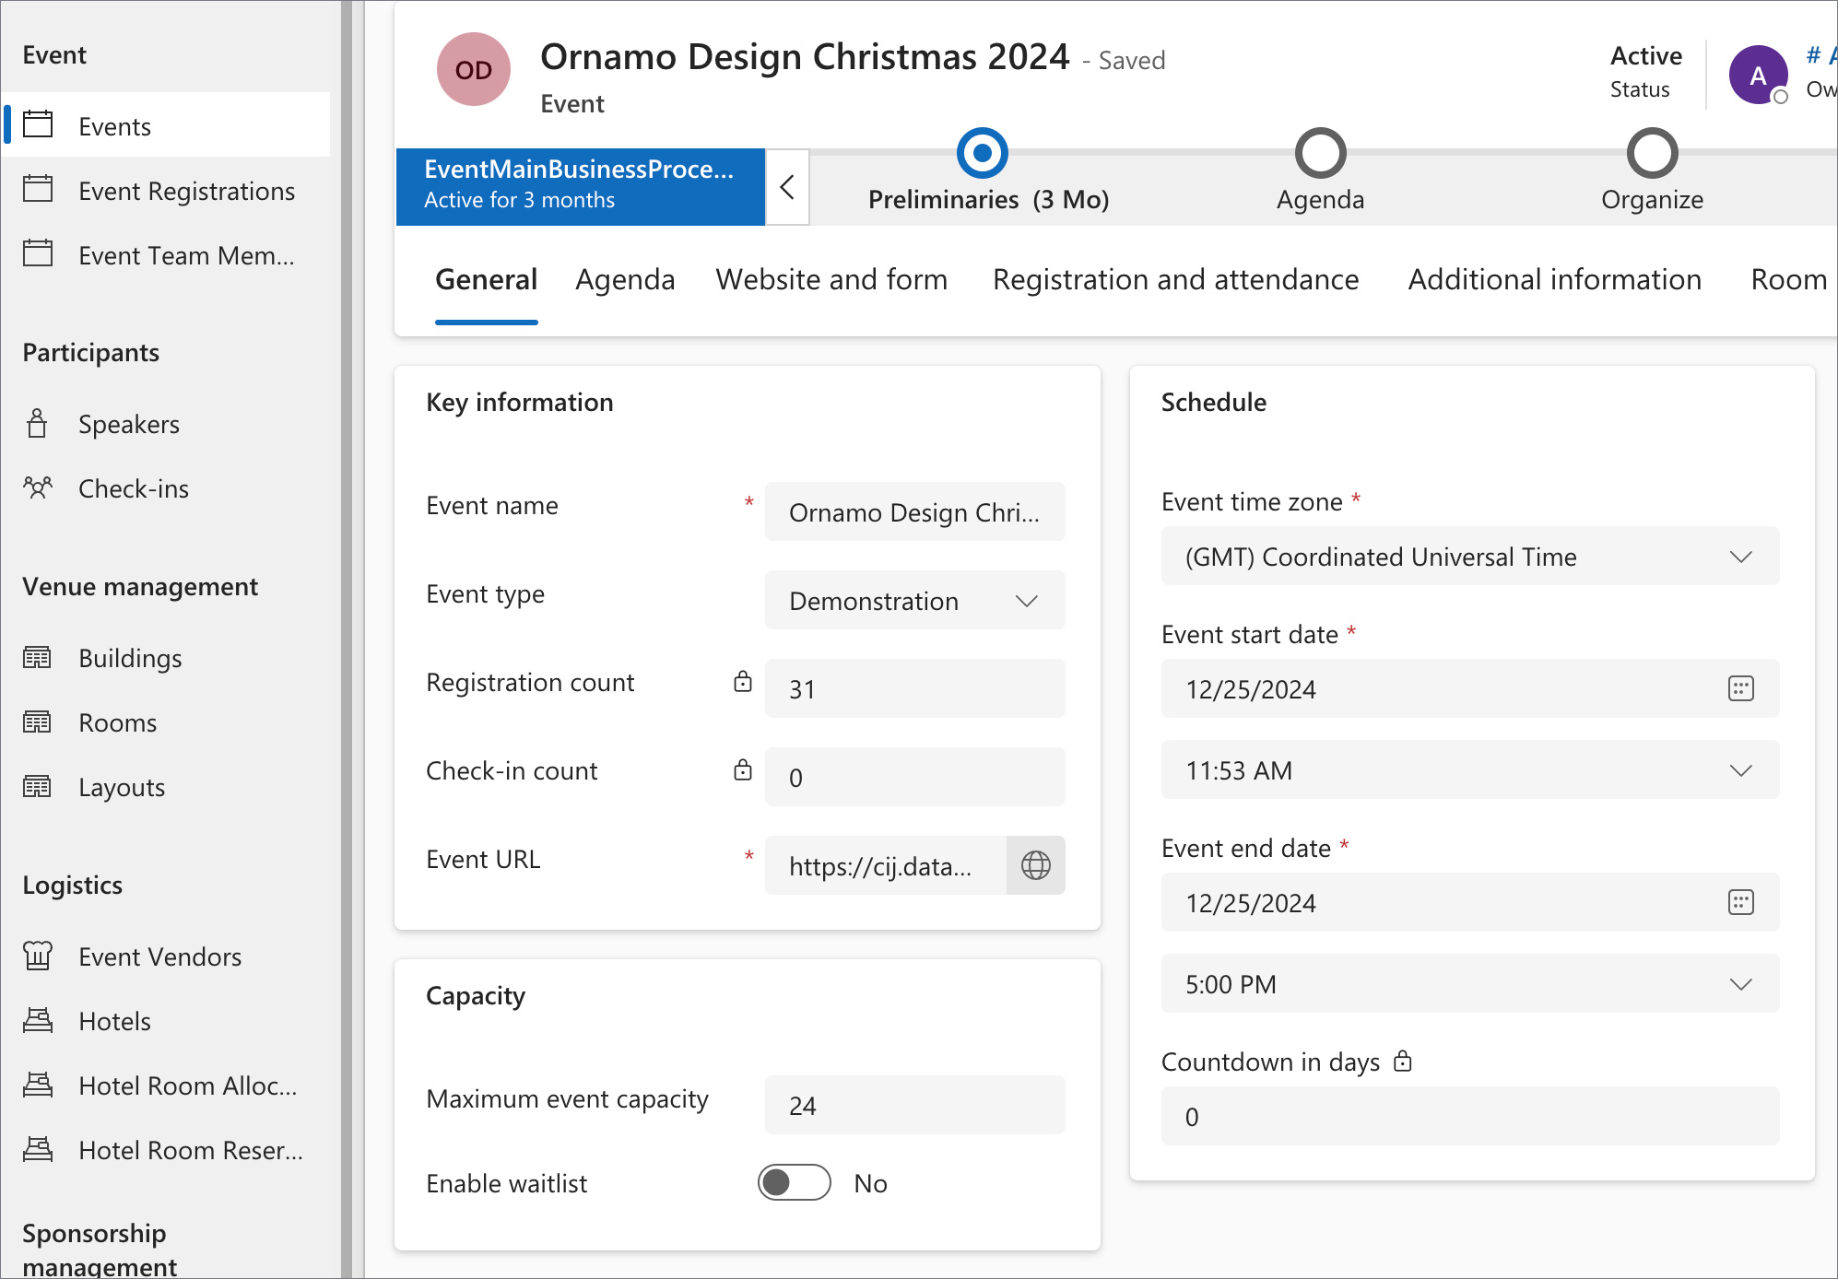Image resolution: width=1838 pixels, height=1279 pixels.
Task: Click the Sponsorship management section heading
Action: (x=100, y=1249)
